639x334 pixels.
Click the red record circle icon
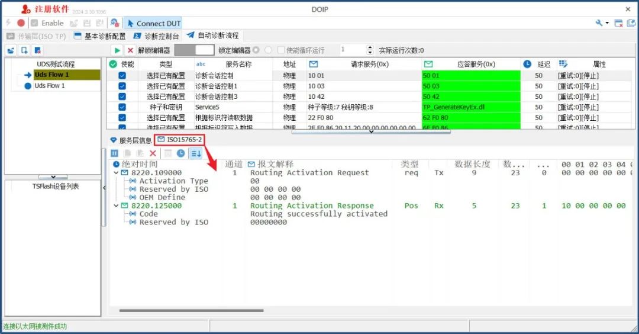click(x=21, y=23)
